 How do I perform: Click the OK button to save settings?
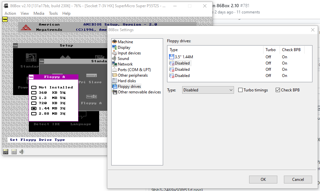[263, 179]
